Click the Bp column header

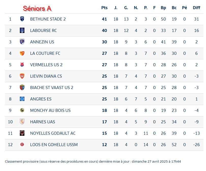click(x=163, y=8)
